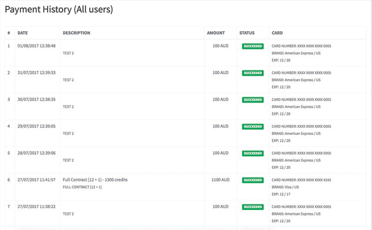Screen dimensions: 372x230
Task: Select the CARD column header
Action: (x=277, y=33)
